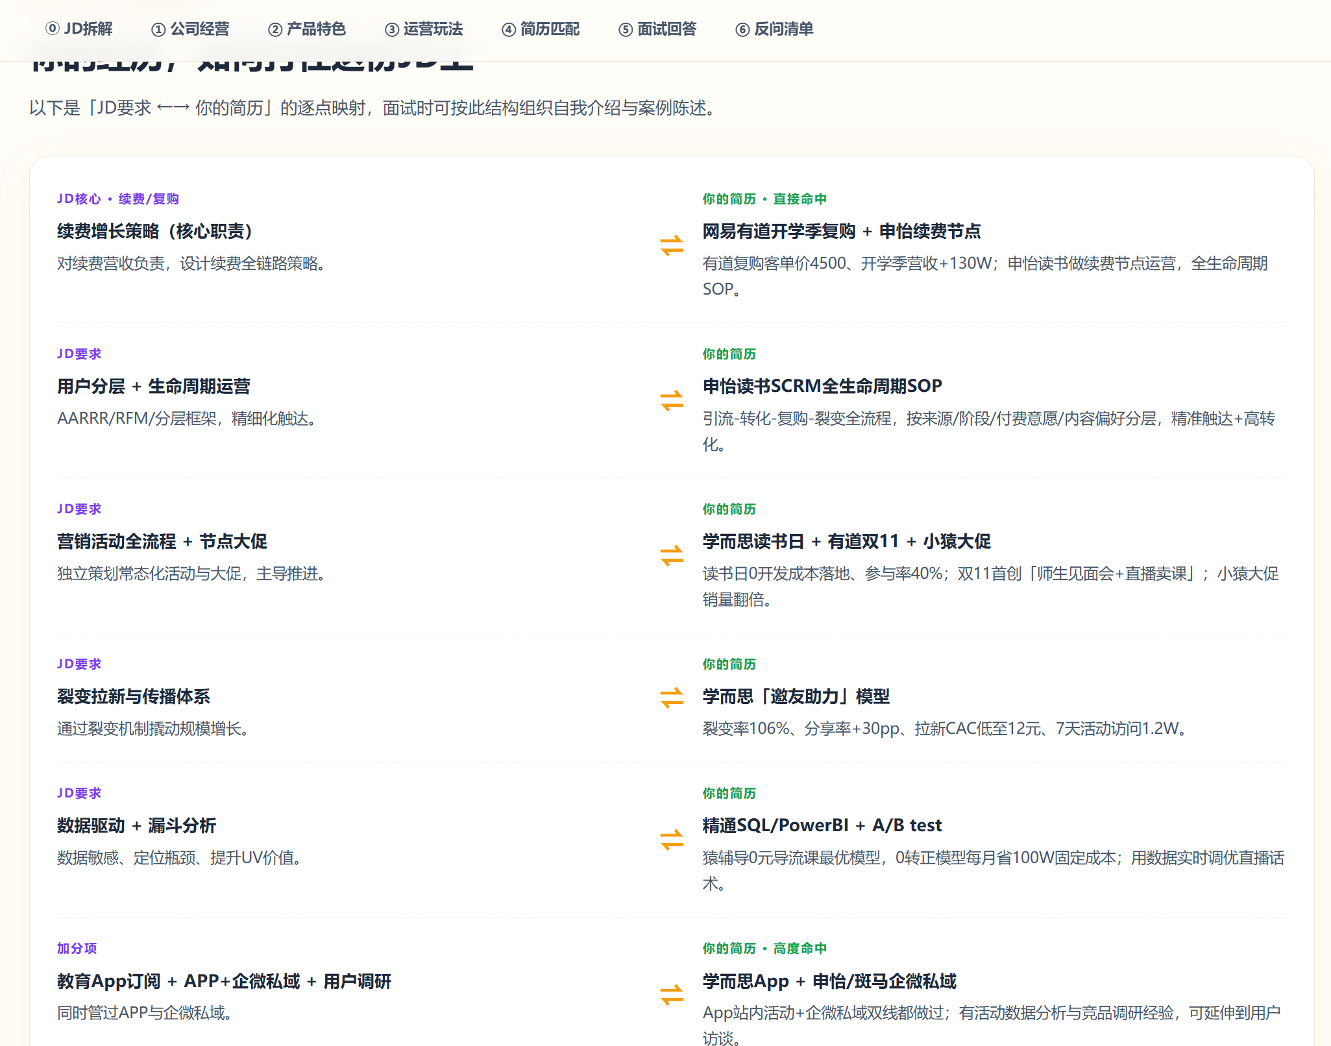This screenshot has width=1331, height=1046.
Task: Open the ⓪ JD拆解 nav tab
Action: [x=79, y=29]
